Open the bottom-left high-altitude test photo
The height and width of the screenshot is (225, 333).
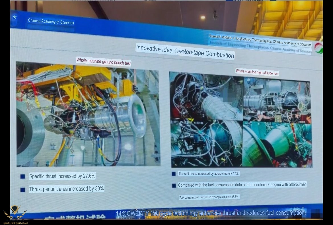206,143
